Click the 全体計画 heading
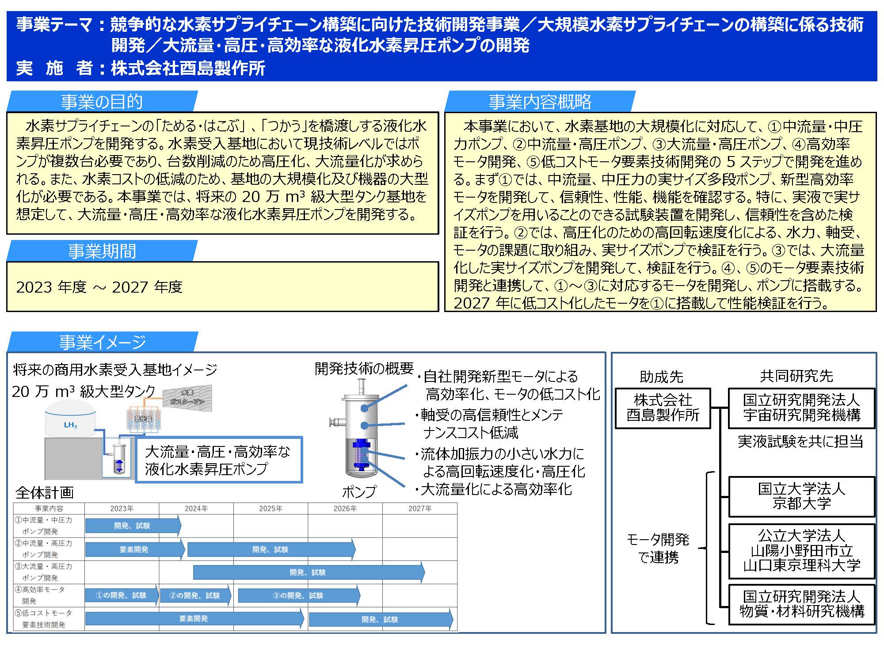The image size is (884, 663). (x=45, y=492)
